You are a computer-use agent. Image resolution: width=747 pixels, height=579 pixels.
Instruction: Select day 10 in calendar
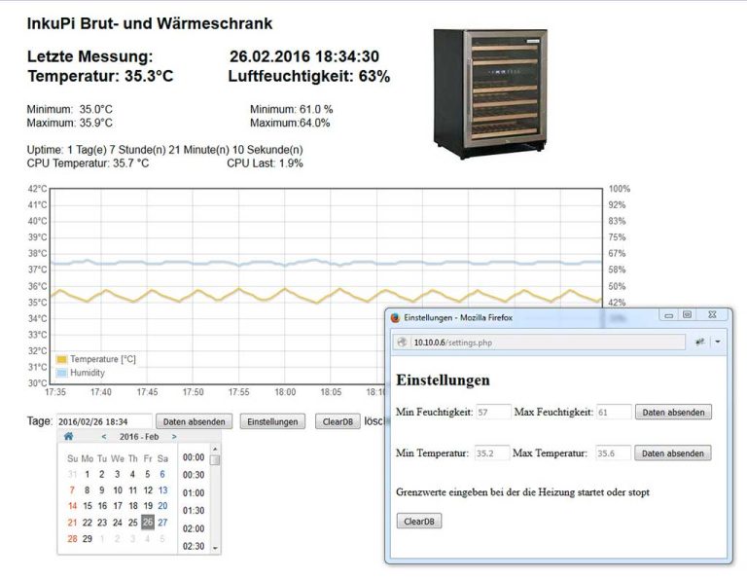[x=118, y=490]
